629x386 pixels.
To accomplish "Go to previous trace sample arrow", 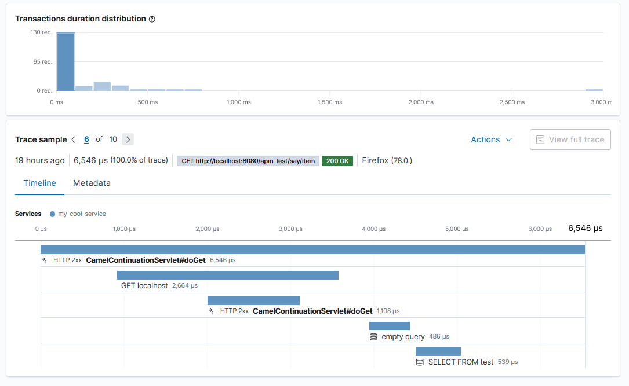I will [x=74, y=139].
